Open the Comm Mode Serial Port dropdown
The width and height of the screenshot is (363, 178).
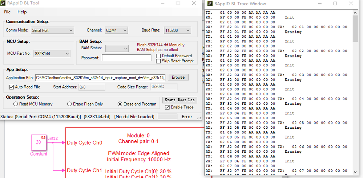point(53,30)
